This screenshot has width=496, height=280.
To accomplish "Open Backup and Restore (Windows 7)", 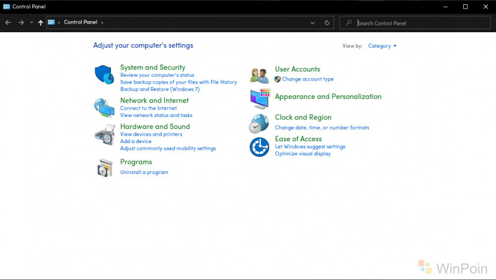I will [x=160, y=89].
